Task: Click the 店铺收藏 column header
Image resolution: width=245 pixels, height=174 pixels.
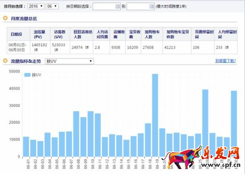Action: [118, 34]
